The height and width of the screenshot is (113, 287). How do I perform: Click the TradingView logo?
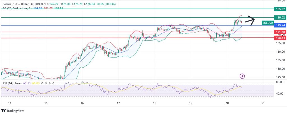[x=12, y=111]
